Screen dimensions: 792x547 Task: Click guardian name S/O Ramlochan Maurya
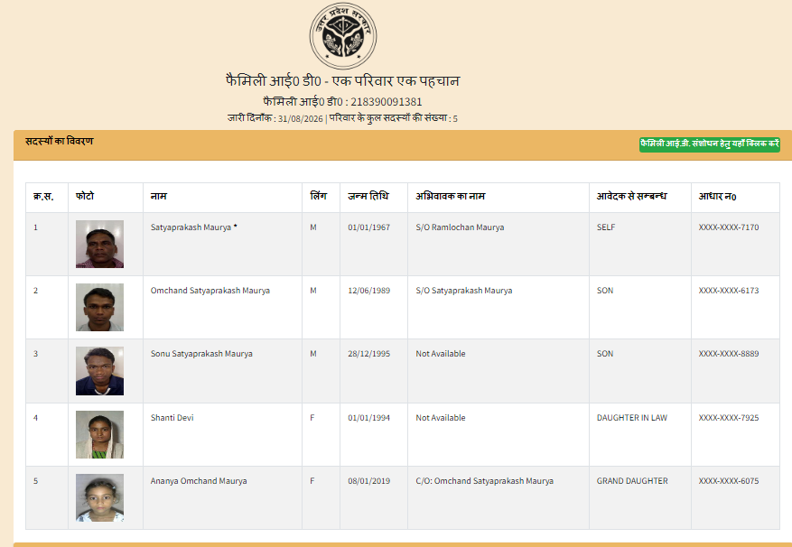(460, 227)
